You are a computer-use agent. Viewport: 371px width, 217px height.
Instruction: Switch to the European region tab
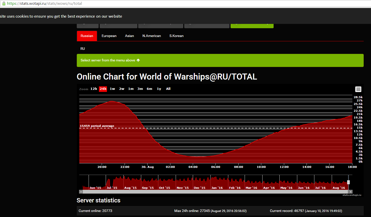click(109, 36)
